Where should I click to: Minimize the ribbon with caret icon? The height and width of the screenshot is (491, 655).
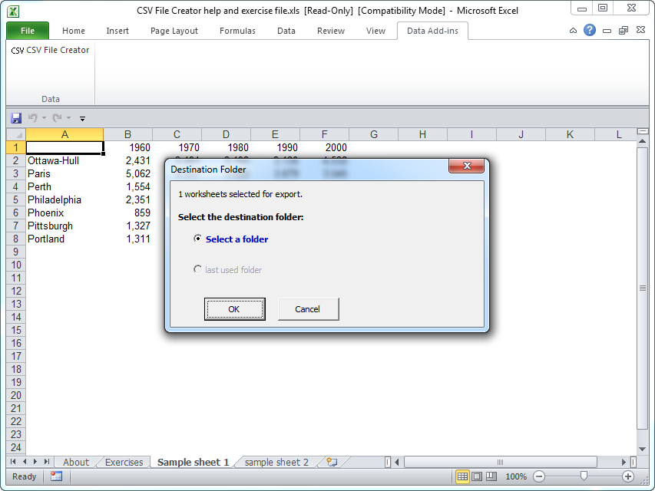coord(573,31)
